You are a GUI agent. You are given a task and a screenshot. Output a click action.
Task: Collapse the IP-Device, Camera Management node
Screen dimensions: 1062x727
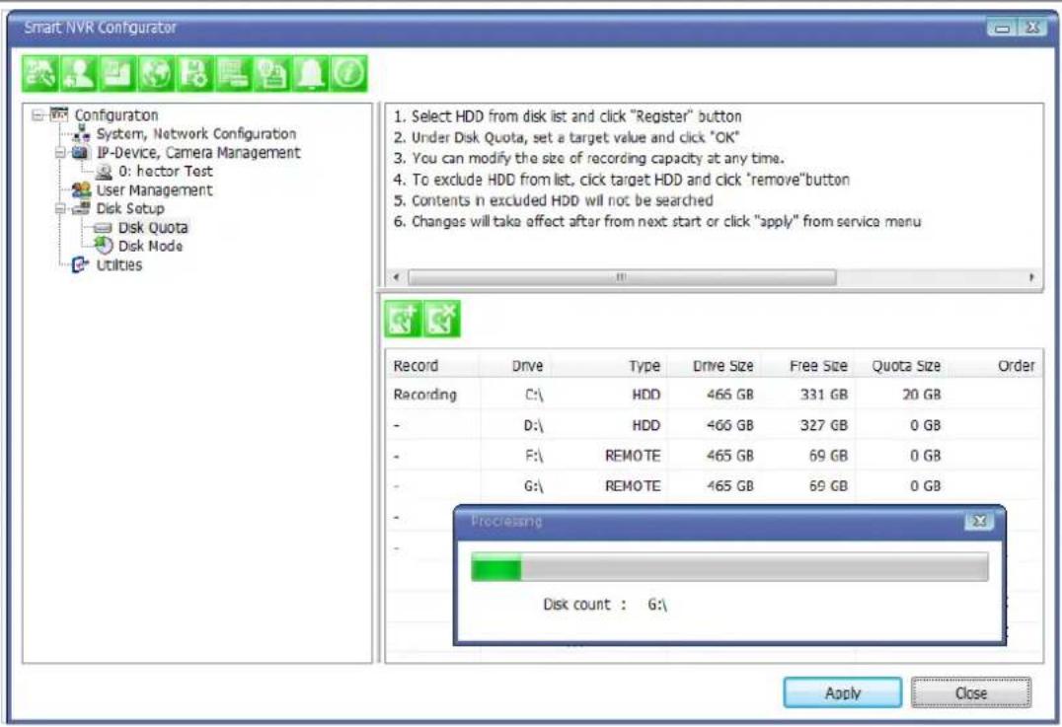click(60, 153)
